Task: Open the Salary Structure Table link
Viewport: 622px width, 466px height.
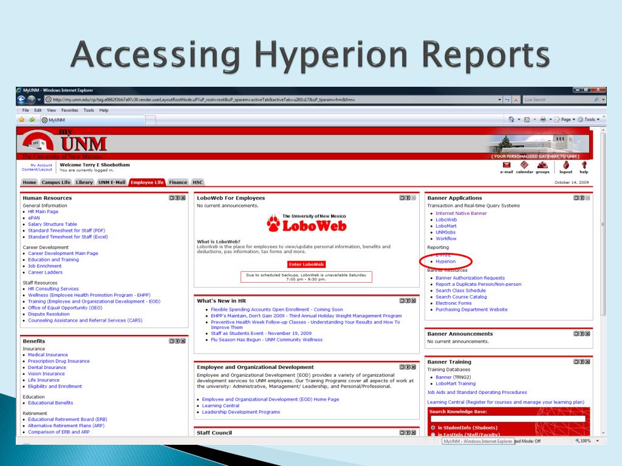Action: tap(52, 225)
